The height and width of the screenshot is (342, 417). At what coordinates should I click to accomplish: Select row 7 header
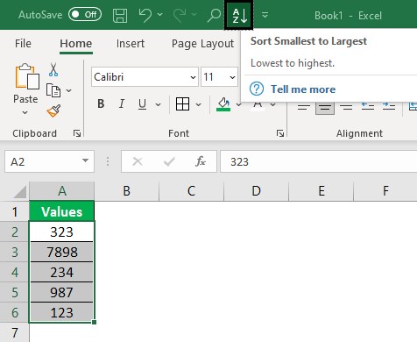tap(15, 332)
